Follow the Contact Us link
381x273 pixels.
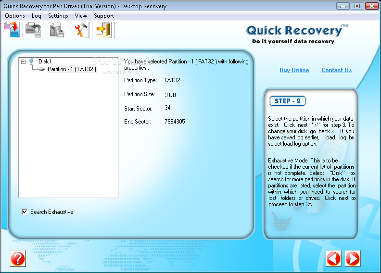337,70
